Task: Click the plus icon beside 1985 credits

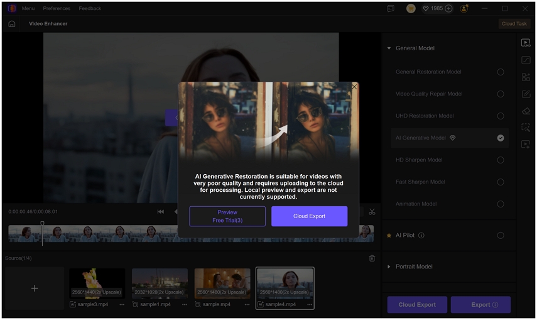Action: click(448, 9)
